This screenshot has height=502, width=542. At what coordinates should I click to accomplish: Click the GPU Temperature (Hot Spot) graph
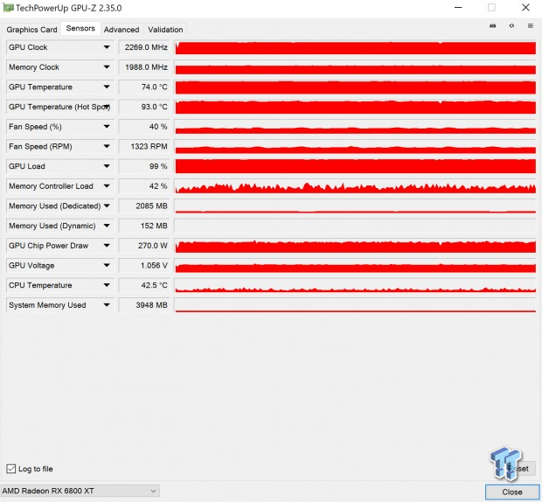[x=356, y=107]
